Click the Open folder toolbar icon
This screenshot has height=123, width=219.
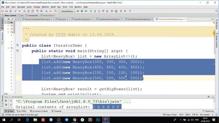(2, 11)
